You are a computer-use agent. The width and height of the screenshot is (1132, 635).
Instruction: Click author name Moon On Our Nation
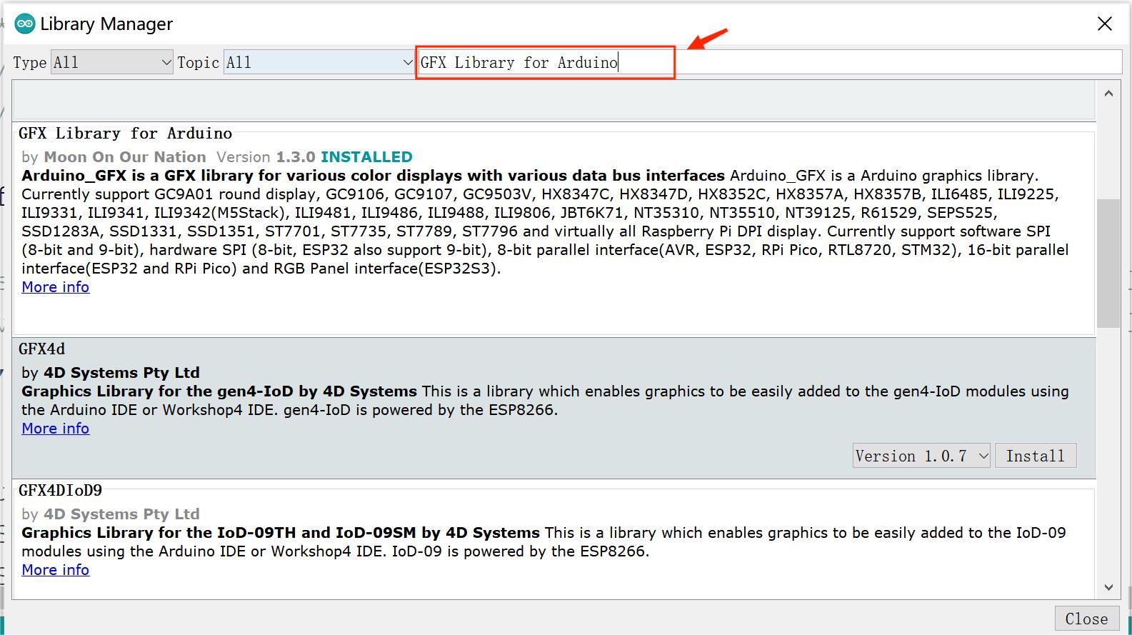(x=125, y=157)
